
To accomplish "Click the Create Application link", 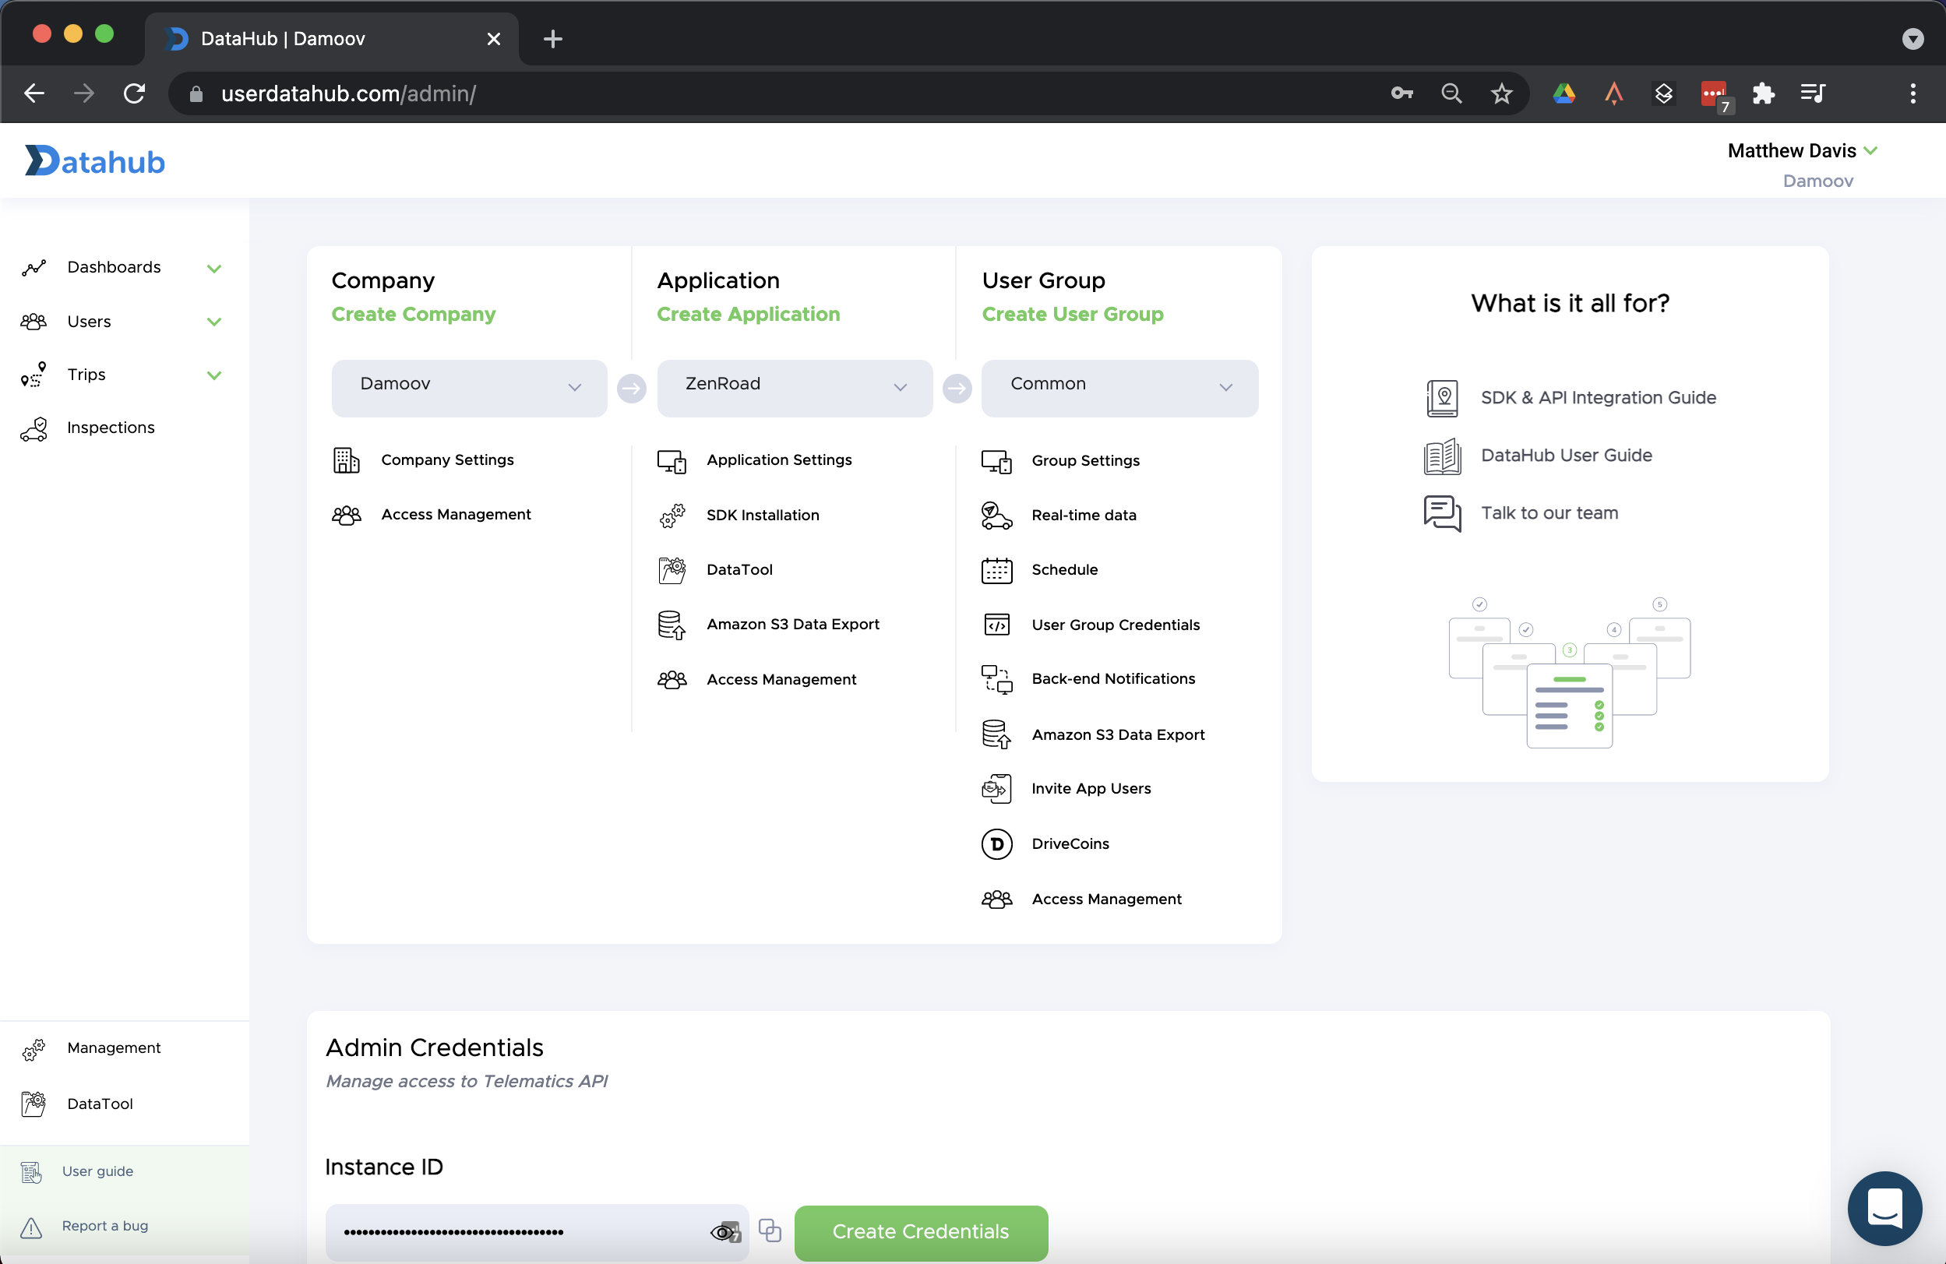I will (747, 314).
